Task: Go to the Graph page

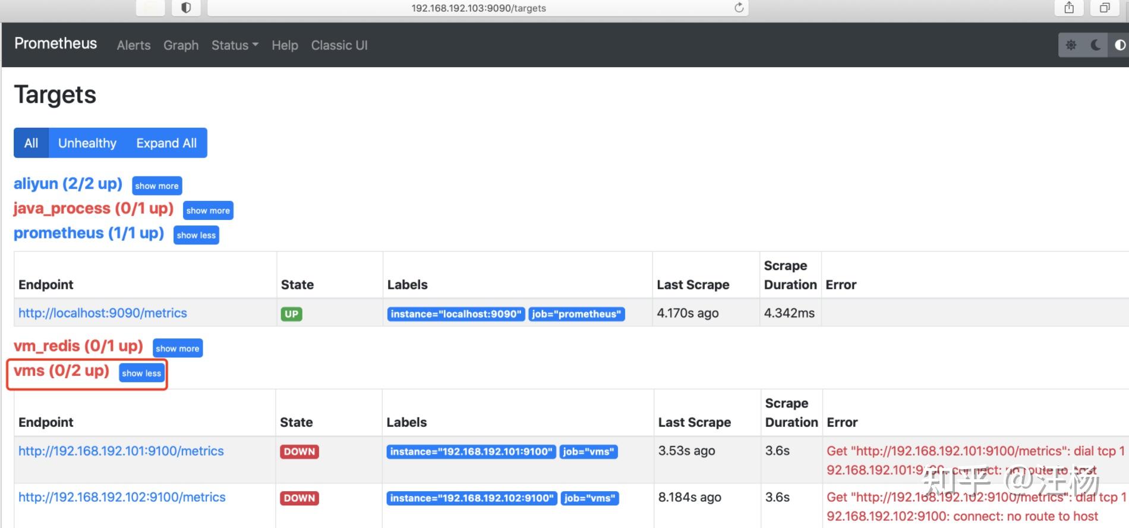Action: pos(181,45)
